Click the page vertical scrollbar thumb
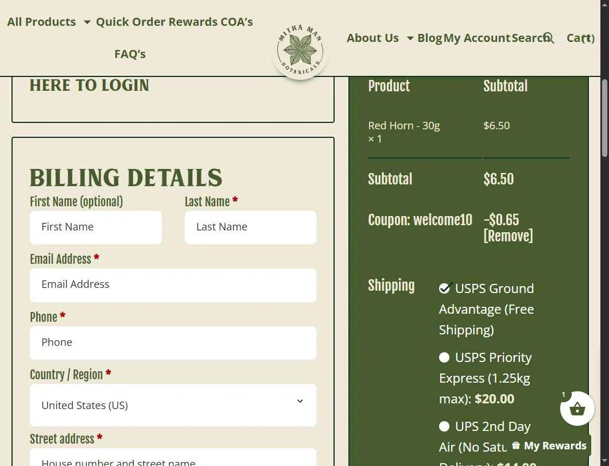This screenshot has height=466, width=609. tap(604, 118)
